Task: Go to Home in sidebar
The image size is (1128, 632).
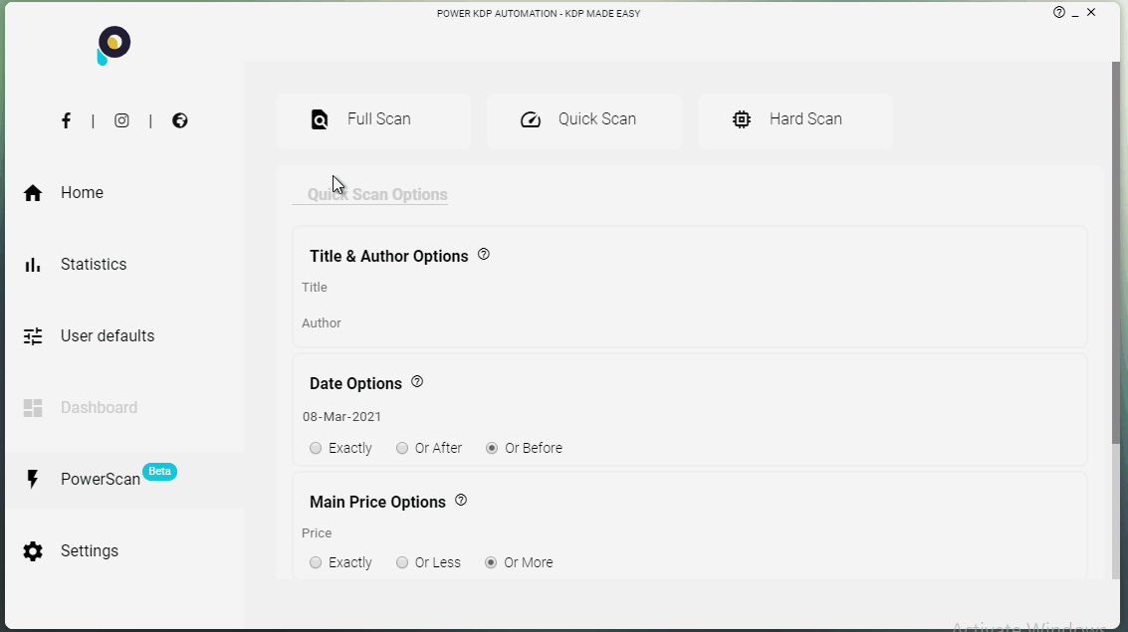Action: click(x=124, y=193)
